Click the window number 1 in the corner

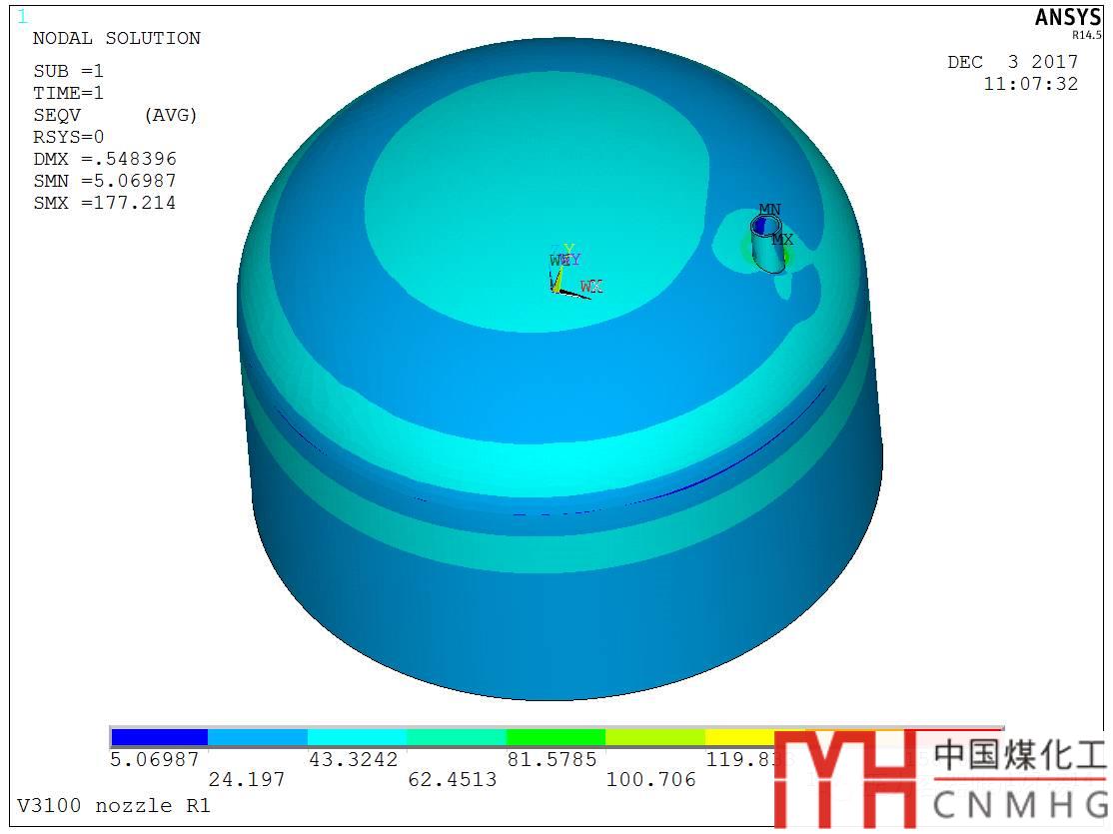point(23,16)
